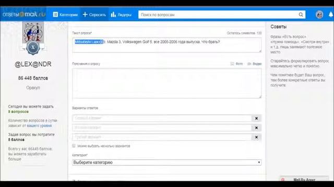Click the Пояснения к вопросу text area
The width and height of the screenshot is (334, 187).
click(x=167, y=83)
